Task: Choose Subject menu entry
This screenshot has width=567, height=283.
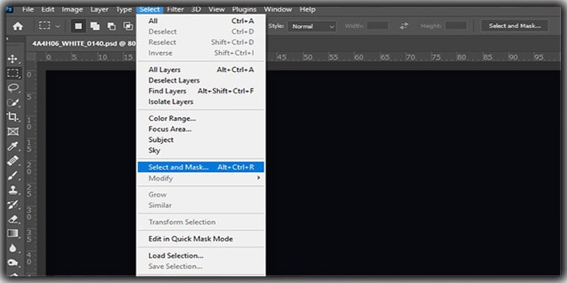Action: [201, 140]
